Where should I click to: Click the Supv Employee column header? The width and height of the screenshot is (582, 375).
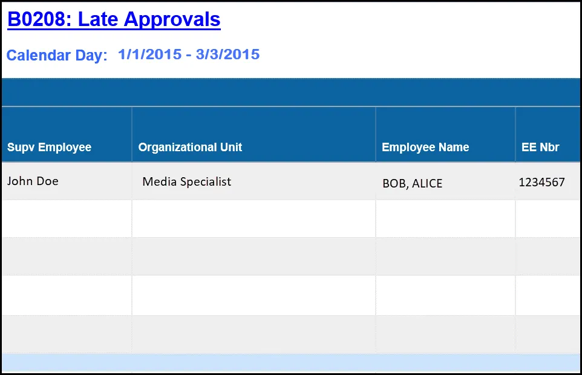[49, 147]
